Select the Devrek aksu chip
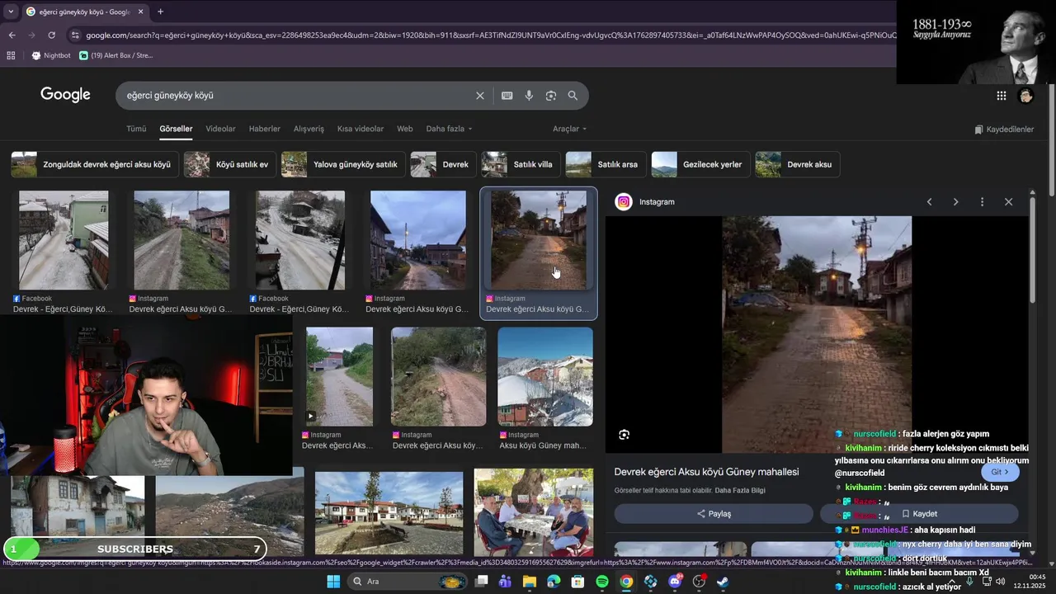1056x594 pixels. (797, 164)
